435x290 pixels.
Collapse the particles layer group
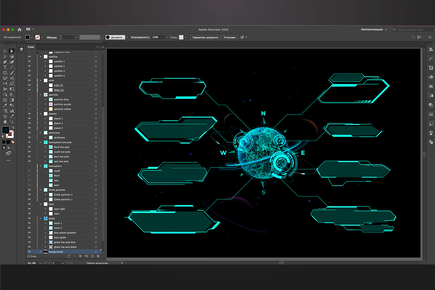(x=41, y=95)
